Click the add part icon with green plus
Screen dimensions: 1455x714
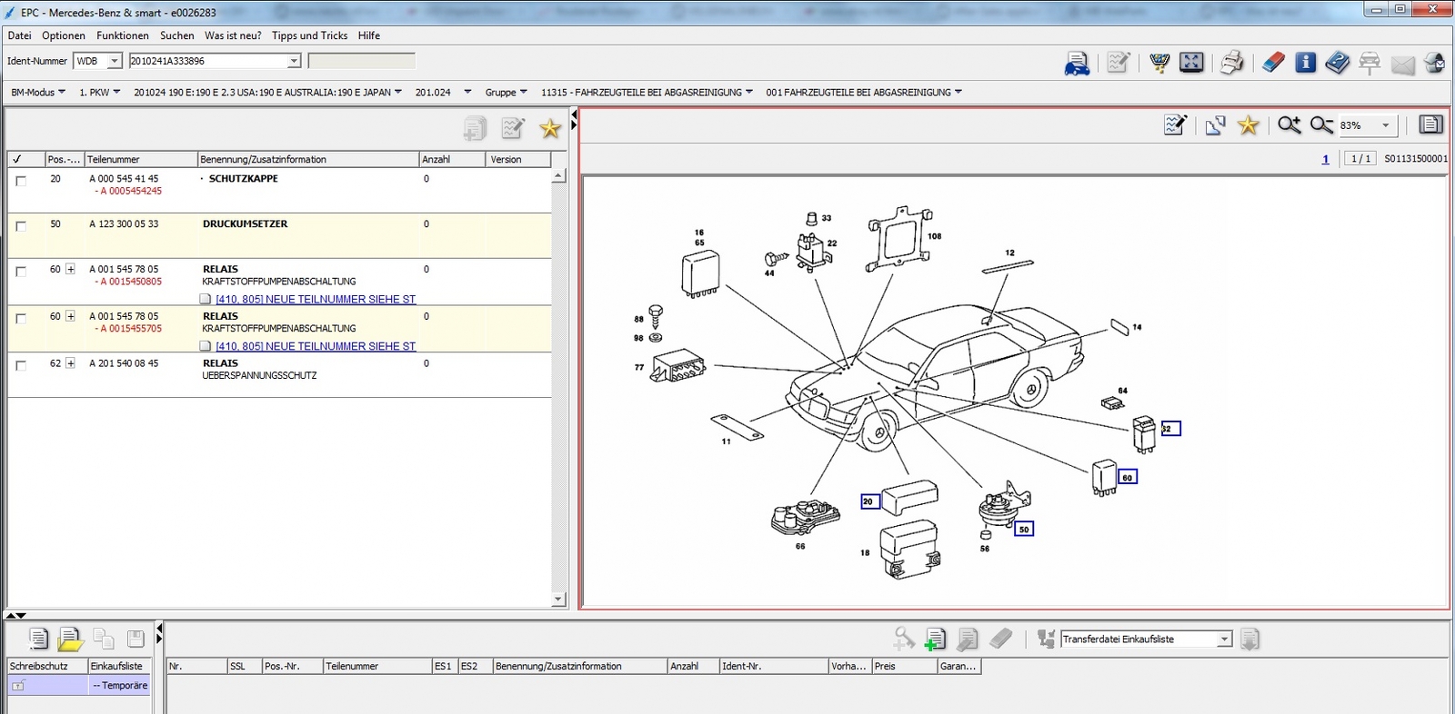click(935, 640)
